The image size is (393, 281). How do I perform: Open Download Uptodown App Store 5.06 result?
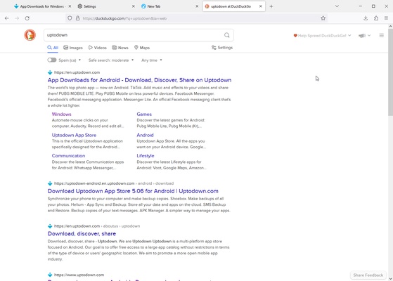[x=133, y=191]
